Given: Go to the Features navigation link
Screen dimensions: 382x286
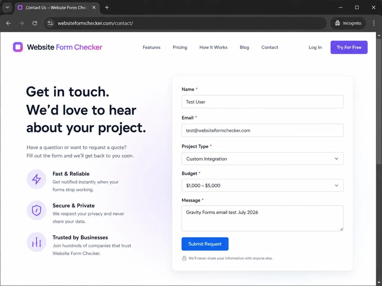Looking at the screenshot, I should (152, 47).
